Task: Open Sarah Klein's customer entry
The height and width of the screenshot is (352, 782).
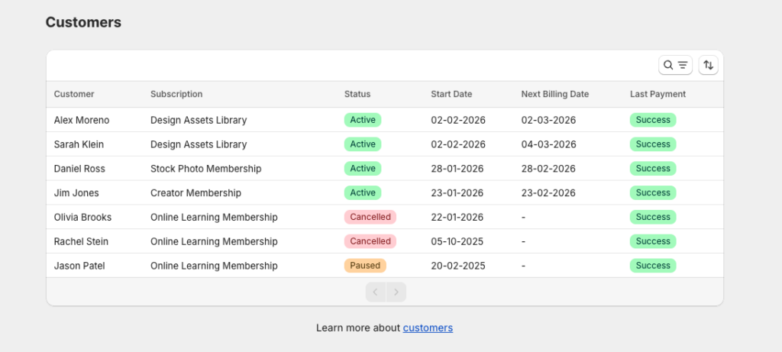Action: click(79, 144)
